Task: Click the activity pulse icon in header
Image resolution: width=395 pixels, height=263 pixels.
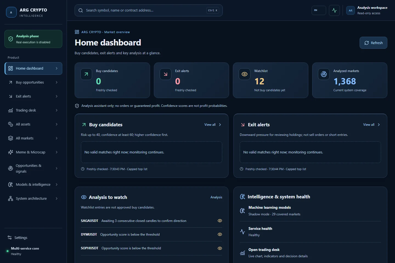Action: click(x=334, y=10)
